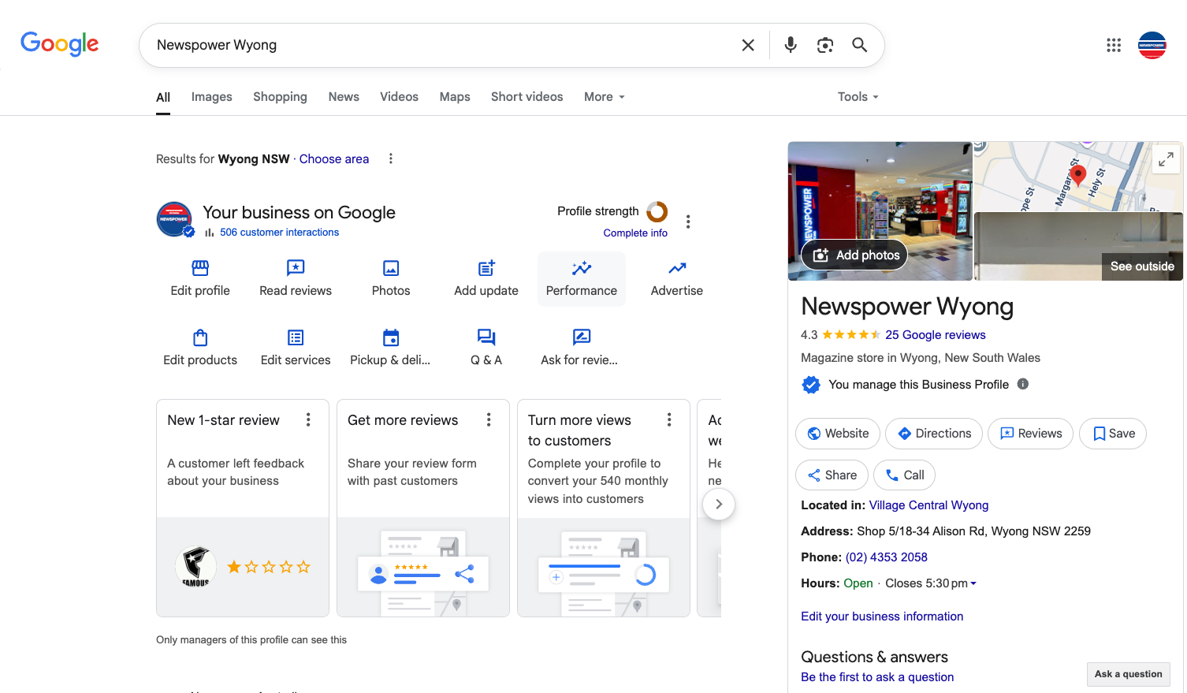This screenshot has width=1187, height=693.
Task: Expand the map thumbnail
Action: (1166, 160)
